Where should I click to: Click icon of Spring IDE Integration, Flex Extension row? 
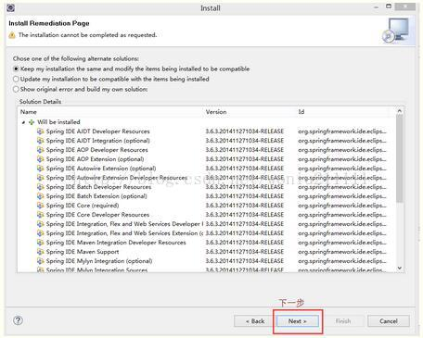[40, 233]
